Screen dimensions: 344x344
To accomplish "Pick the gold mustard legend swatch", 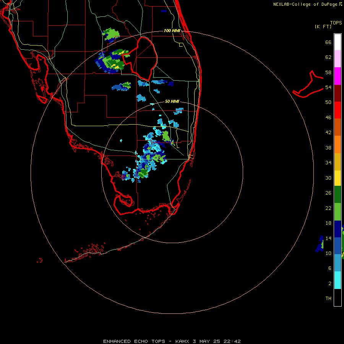I will (x=338, y=162).
